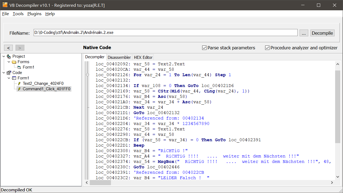The height and width of the screenshot is (193, 343).
Task: Switch to the Decompiler tab
Action: coord(95,57)
